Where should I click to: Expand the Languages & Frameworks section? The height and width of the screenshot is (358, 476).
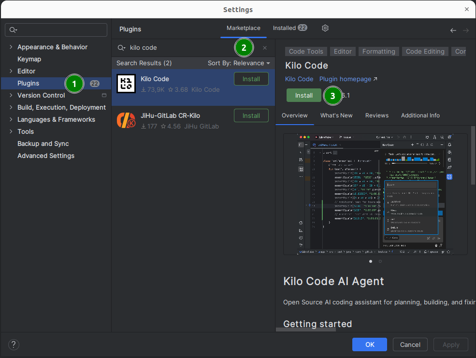pyautogui.click(x=11, y=119)
